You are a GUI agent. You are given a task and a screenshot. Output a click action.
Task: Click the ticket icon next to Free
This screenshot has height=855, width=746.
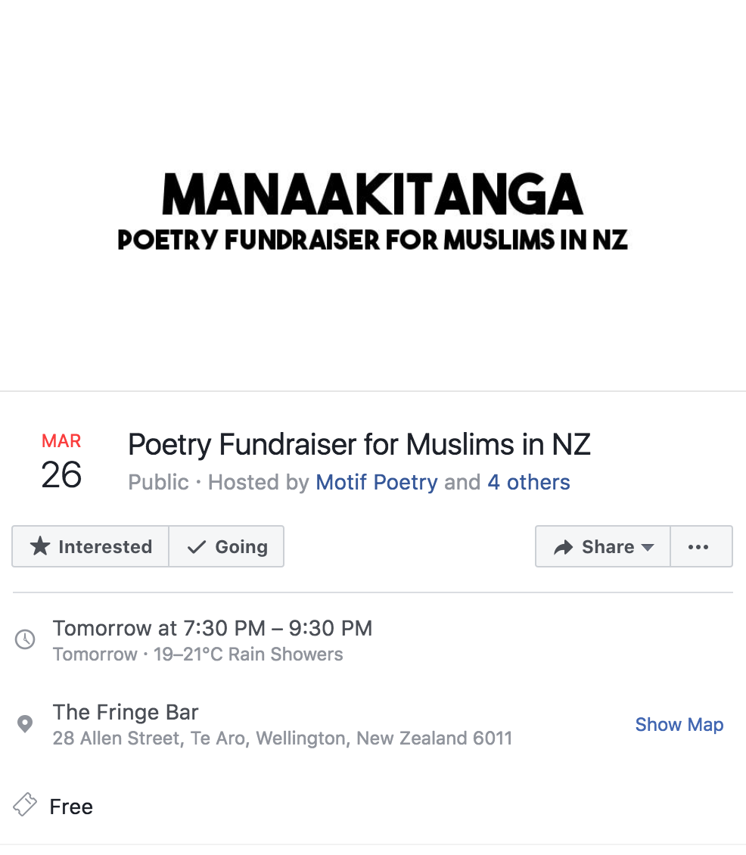point(25,805)
